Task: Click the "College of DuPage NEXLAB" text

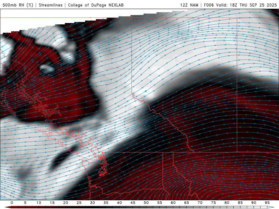Action: [96, 5]
